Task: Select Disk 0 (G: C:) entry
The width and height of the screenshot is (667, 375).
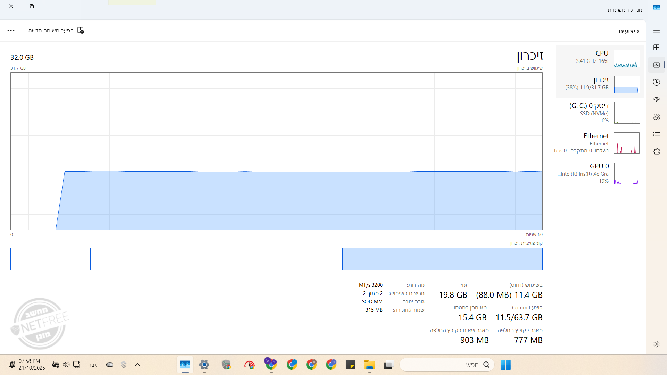Action: [x=600, y=113]
